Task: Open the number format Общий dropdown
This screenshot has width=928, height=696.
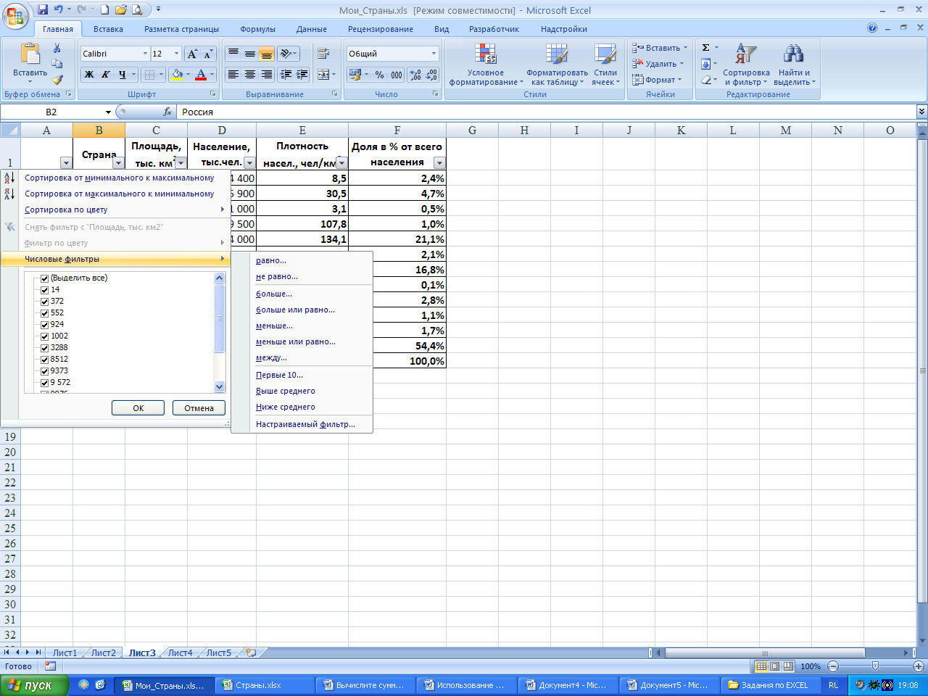Action: [x=434, y=54]
